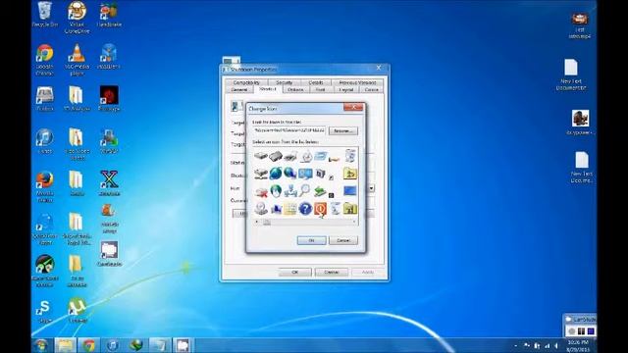Show hidden system tray icons
Screen dimensions: 628x353
pos(516,345)
